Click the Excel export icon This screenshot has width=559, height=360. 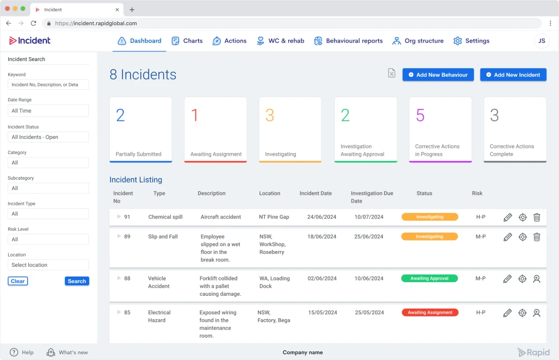pyautogui.click(x=391, y=73)
